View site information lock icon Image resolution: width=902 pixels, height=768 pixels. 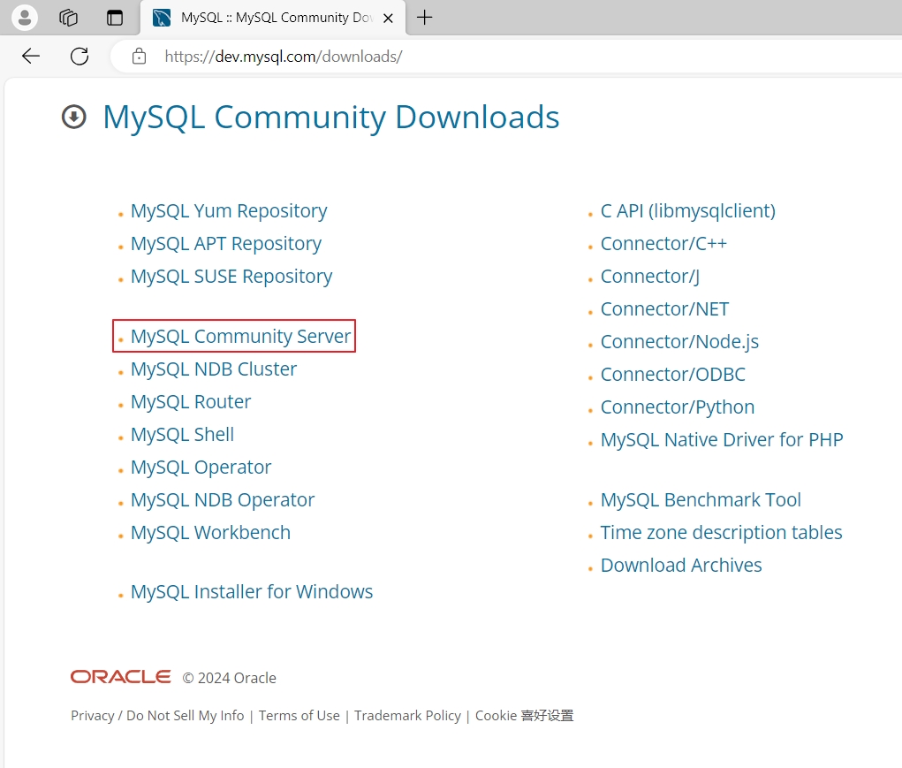point(139,57)
